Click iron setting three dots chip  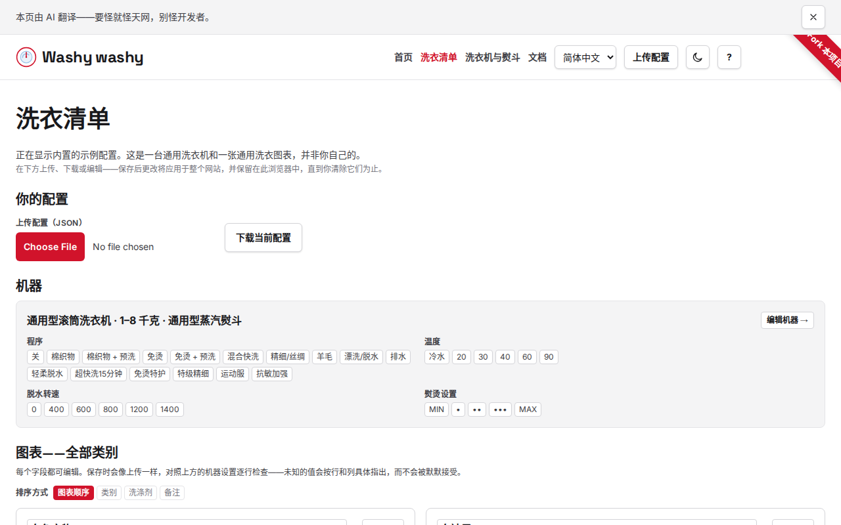pos(500,409)
